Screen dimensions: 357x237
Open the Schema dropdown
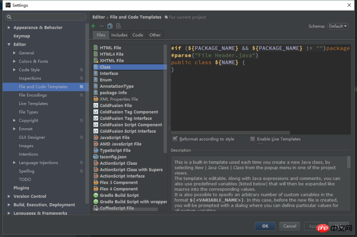pos(337,26)
